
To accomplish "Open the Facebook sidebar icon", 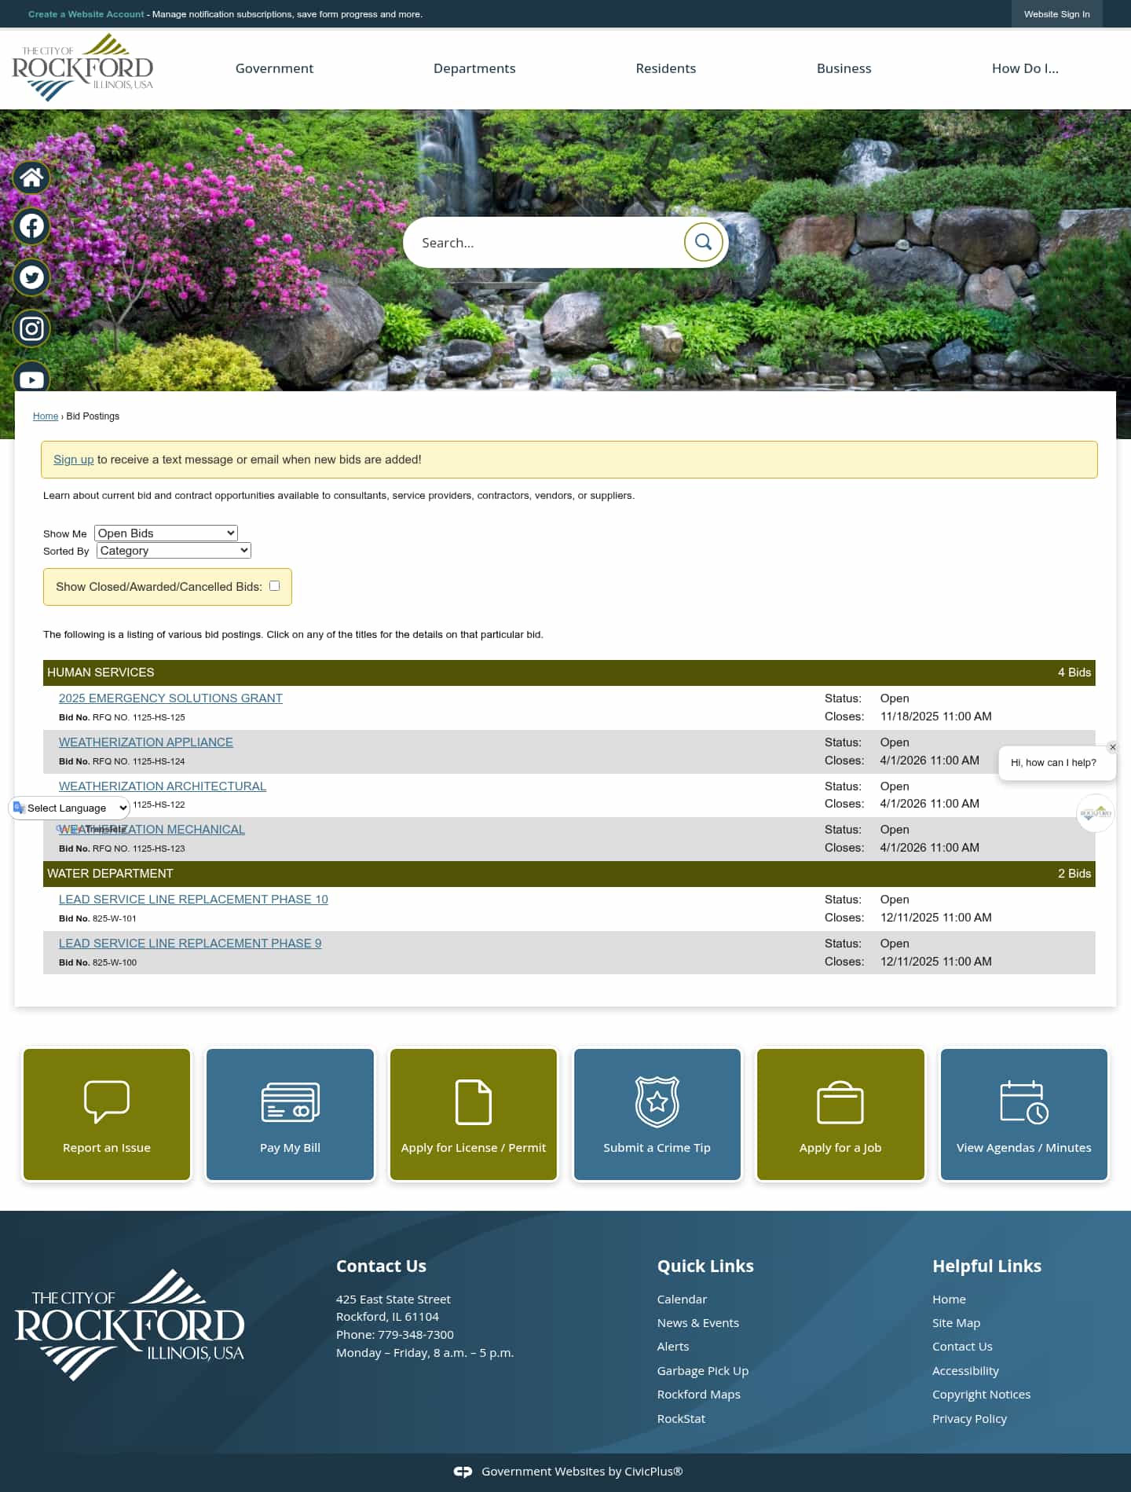I will pyautogui.click(x=31, y=226).
